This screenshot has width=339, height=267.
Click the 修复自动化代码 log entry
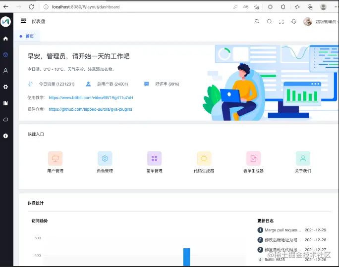[x=283, y=250]
